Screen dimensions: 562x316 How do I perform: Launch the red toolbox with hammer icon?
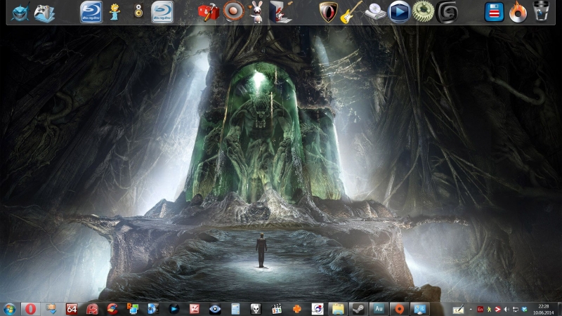pos(209,12)
